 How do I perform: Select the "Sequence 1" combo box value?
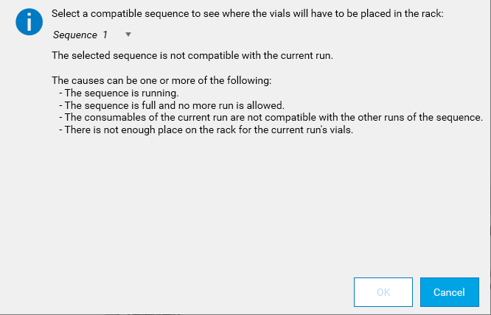click(80, 35)
